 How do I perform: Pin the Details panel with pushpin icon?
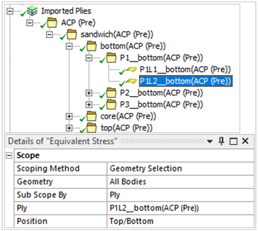tap(221, 141)
